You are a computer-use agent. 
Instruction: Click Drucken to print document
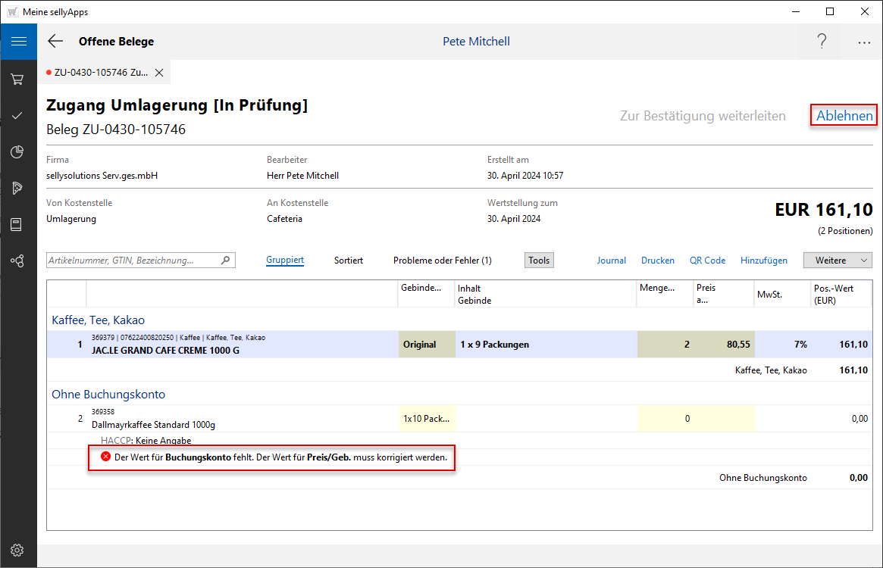click(657, 261)
